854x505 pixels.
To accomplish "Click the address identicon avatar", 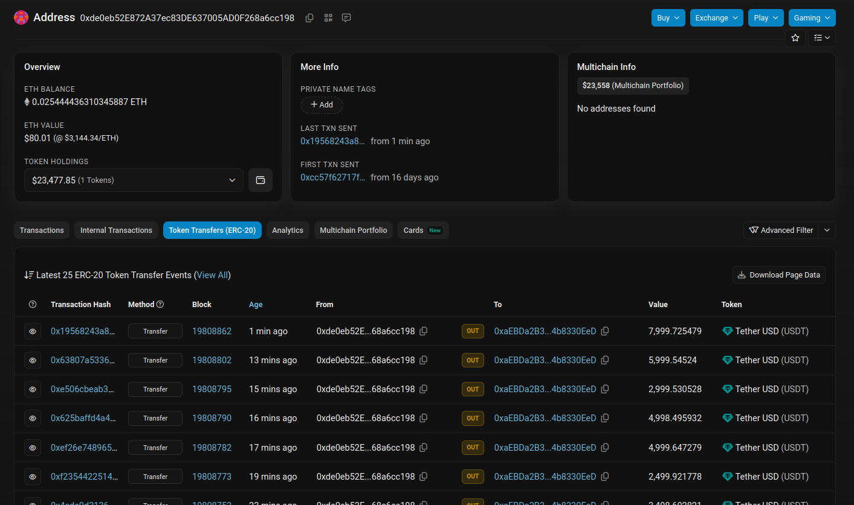I will click(21, 17).
